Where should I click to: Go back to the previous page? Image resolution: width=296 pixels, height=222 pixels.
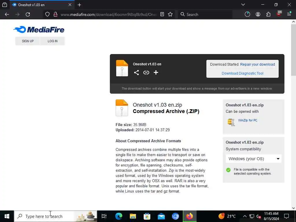coord(7,14)
